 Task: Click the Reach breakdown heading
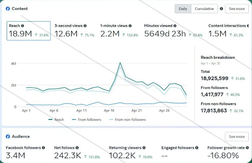tap(218, 57)
